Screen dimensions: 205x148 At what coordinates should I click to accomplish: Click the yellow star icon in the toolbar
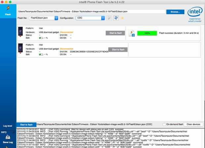click(122, 18)
